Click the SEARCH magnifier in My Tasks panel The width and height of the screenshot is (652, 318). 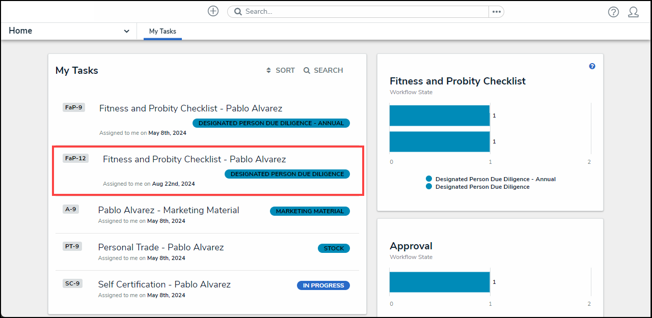pyautogui.click(x=306, y=70)
